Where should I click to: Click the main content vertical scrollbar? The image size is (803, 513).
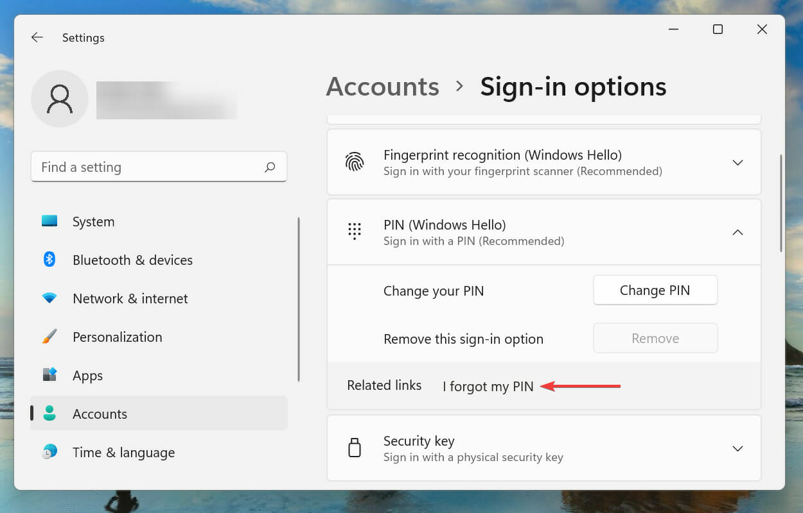[x=781, y=203]
